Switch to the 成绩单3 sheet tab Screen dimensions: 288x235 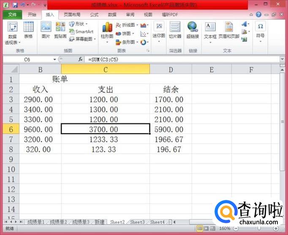[x=81, y=222]
